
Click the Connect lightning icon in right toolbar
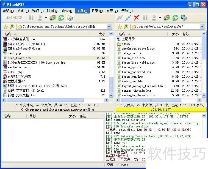coord(120,18)
